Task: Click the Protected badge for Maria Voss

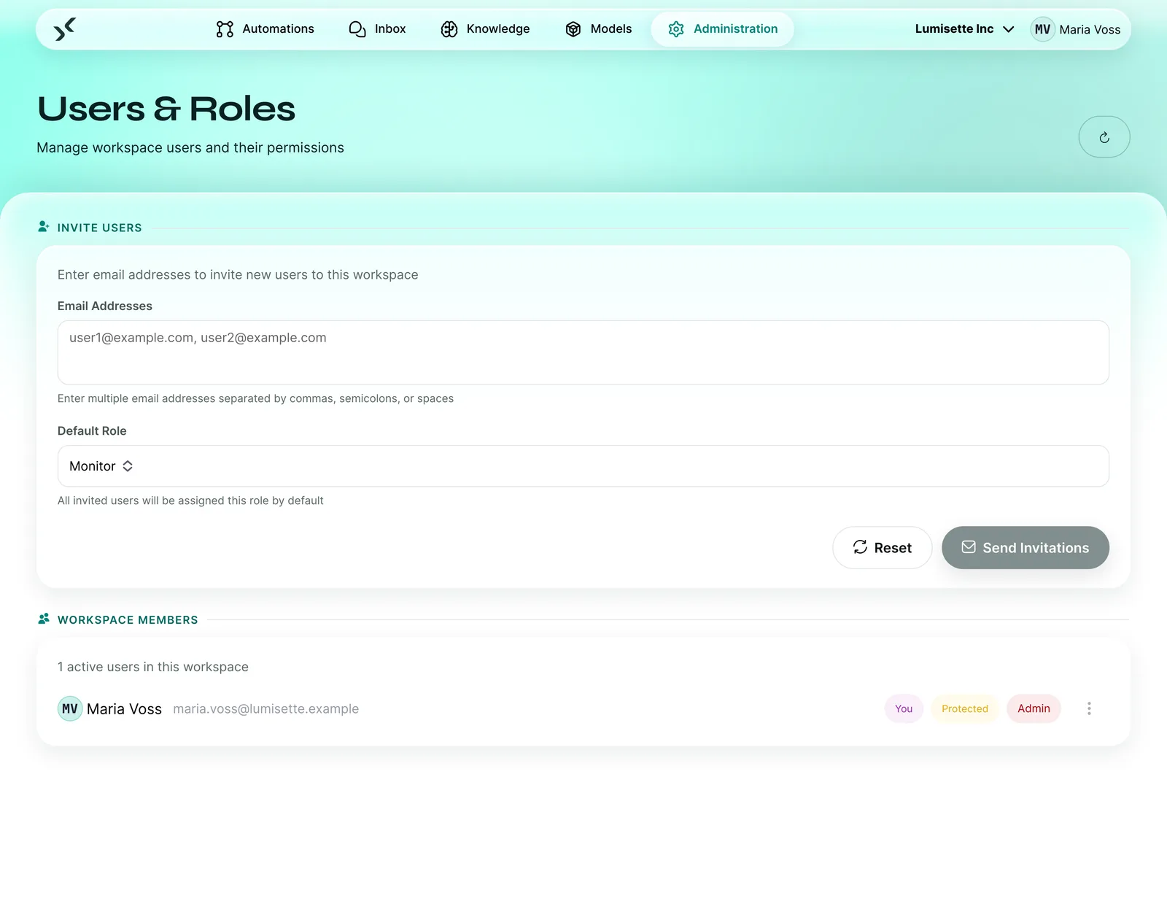Action: coord(965,708)
